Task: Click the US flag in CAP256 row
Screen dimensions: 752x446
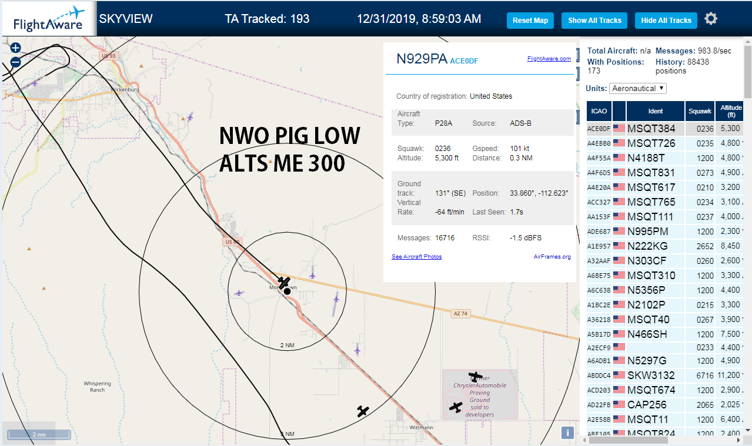Action: point(619,404)
